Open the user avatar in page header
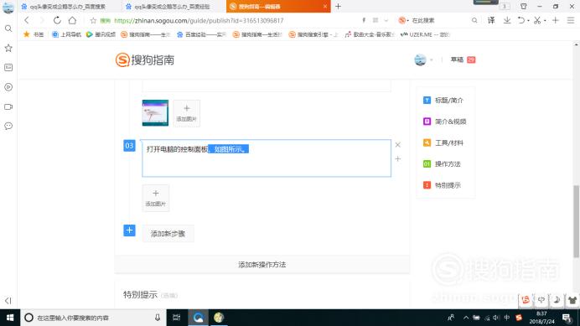 coord(420,60)
